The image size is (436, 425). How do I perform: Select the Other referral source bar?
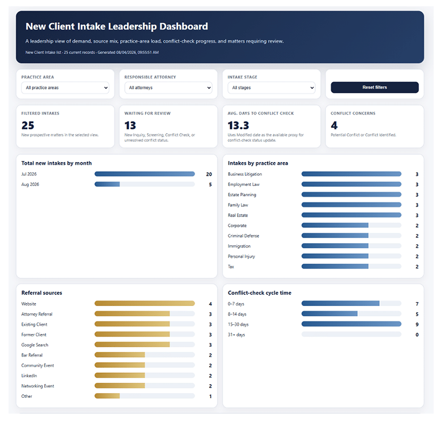coord(145,396)
